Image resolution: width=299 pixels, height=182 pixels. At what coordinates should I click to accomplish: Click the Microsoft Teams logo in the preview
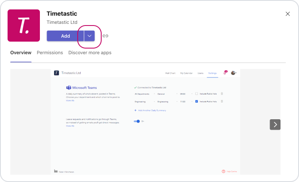(68, 87)
